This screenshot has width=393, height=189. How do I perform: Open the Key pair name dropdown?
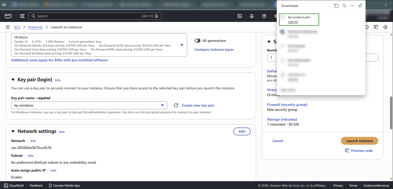pos(162,105)
